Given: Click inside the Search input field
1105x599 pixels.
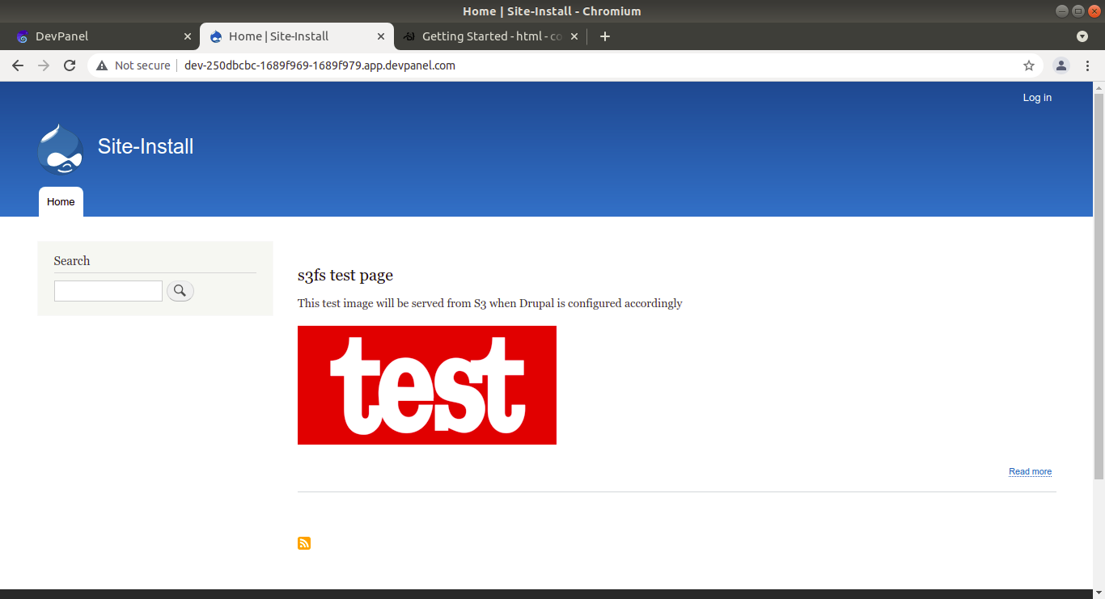Looking at the screenshot, I should coord(108,290).
